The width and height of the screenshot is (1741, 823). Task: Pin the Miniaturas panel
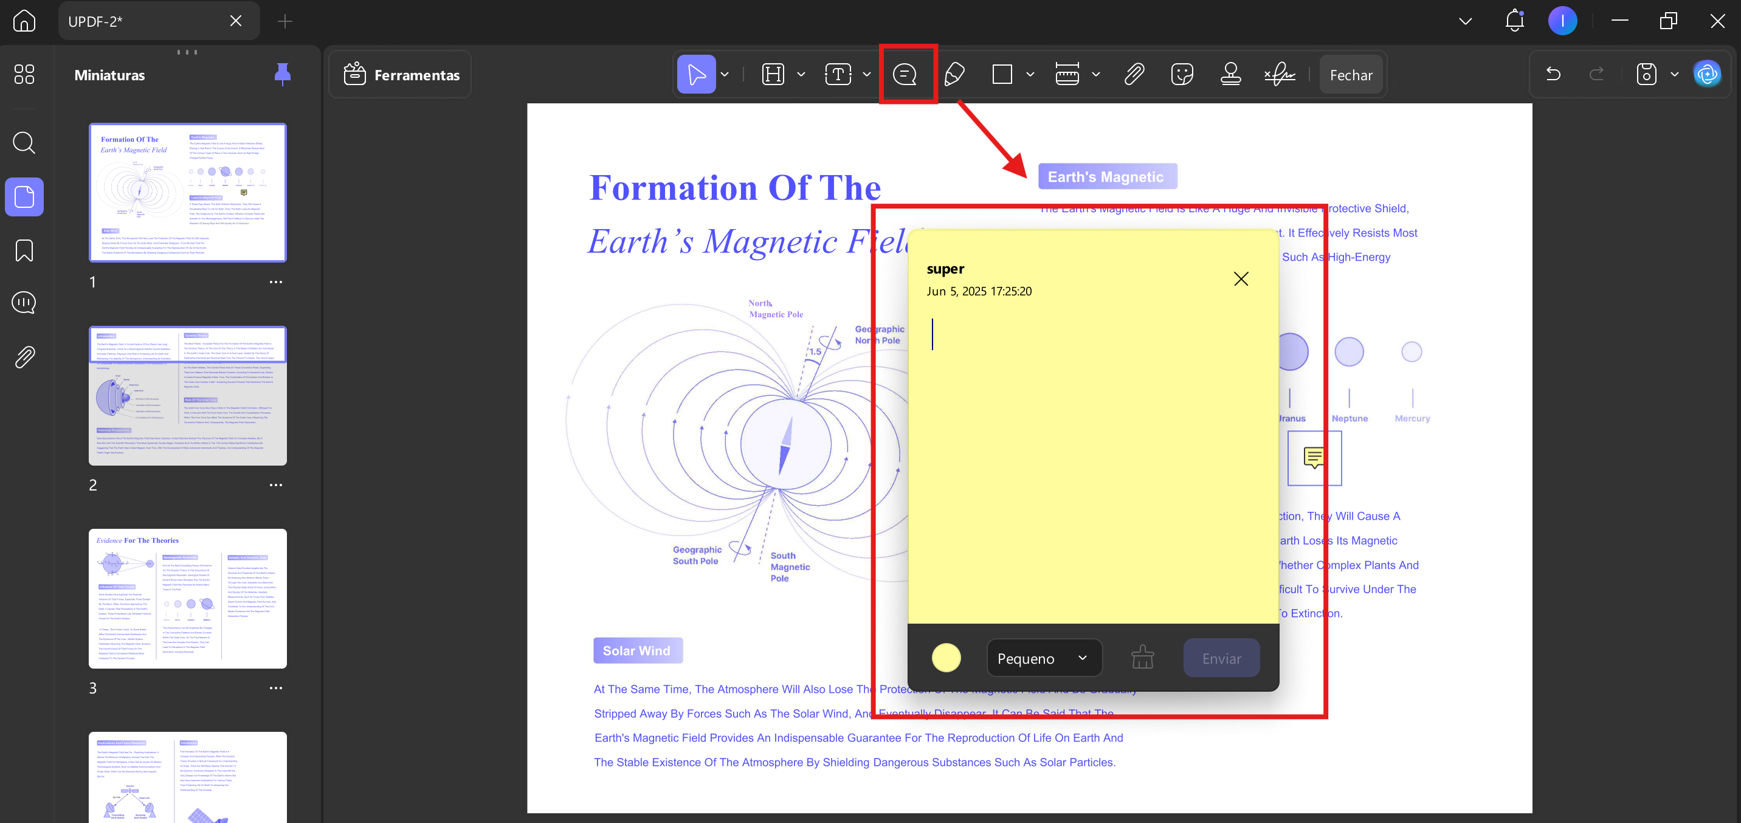pos(283,74)
